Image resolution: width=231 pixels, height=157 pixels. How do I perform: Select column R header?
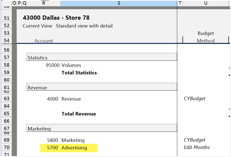43,3
